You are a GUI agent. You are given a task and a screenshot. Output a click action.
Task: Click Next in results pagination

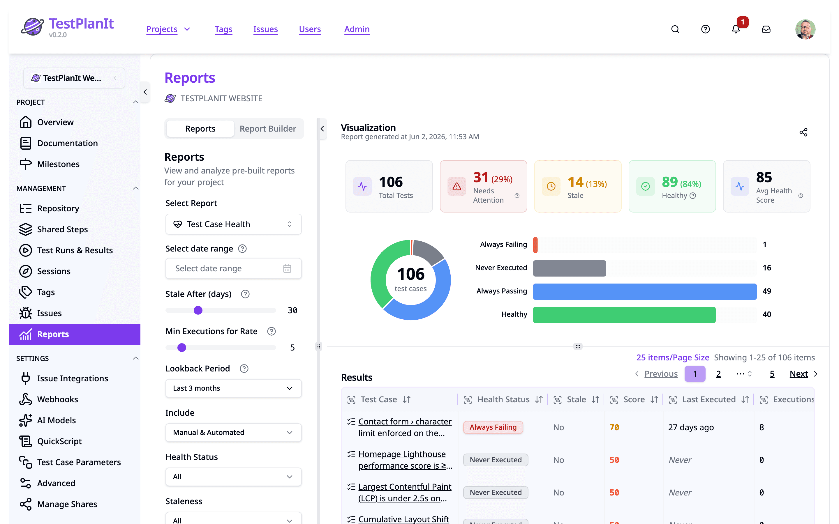click(x=803, y=373)
